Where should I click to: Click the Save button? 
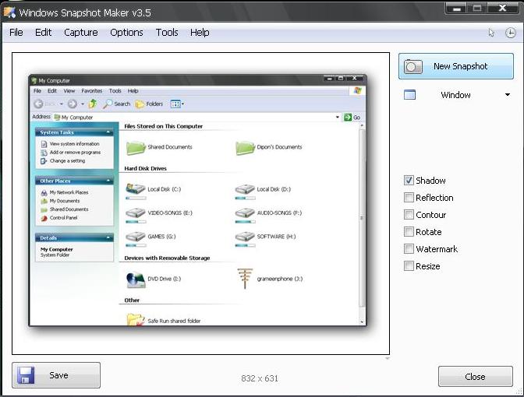56,375
